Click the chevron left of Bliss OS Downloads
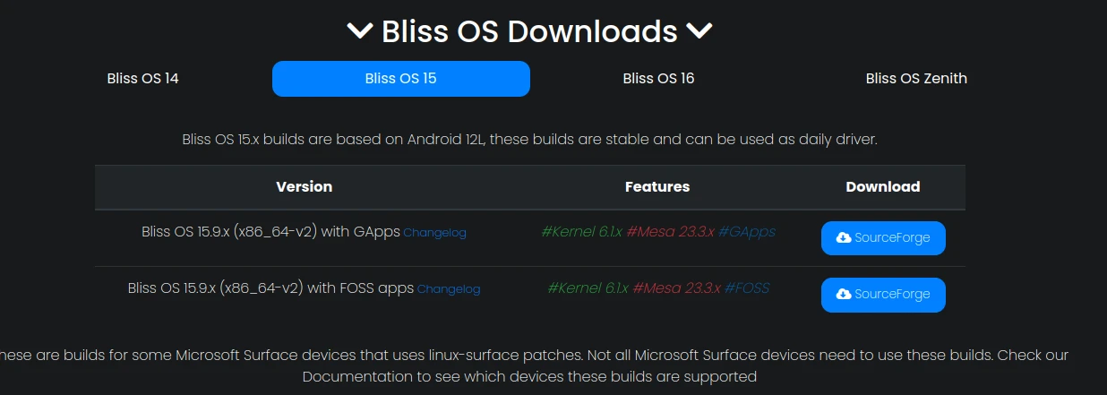Screen dimensions: 1107x395 coord(360,31)
